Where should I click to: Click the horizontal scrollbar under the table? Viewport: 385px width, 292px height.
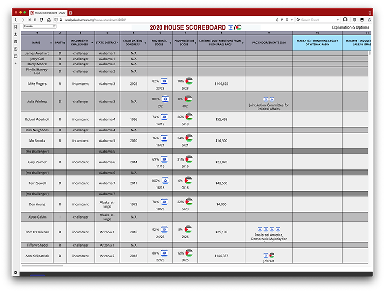pos(42,266)
